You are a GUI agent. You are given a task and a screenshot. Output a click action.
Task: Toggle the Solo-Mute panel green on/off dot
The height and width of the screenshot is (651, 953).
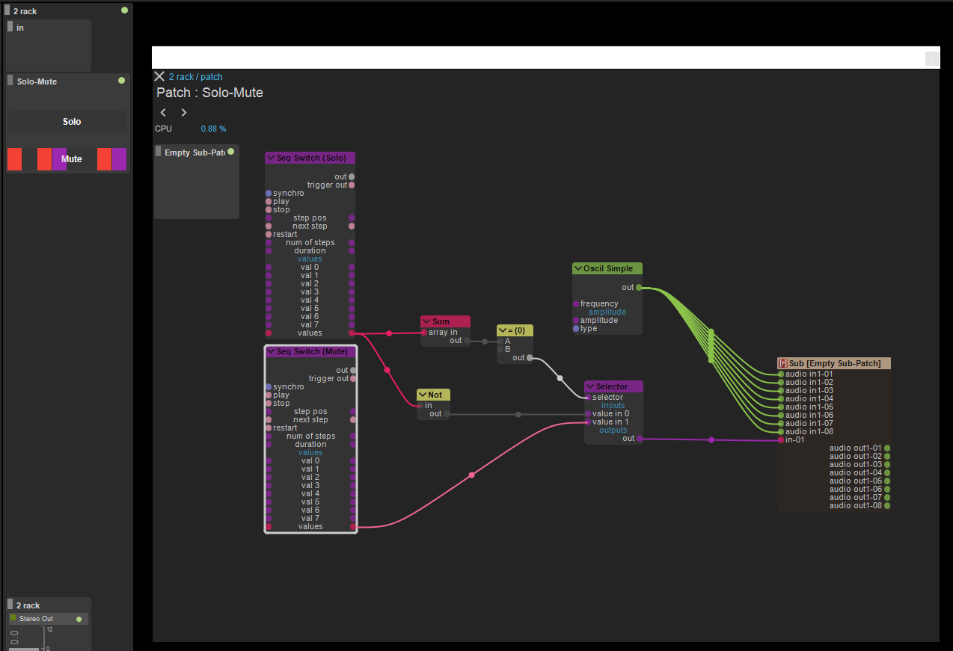point(121,81)
